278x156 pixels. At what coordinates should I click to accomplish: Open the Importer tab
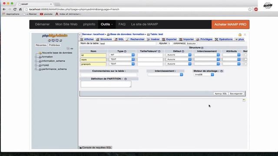point(186,39)
